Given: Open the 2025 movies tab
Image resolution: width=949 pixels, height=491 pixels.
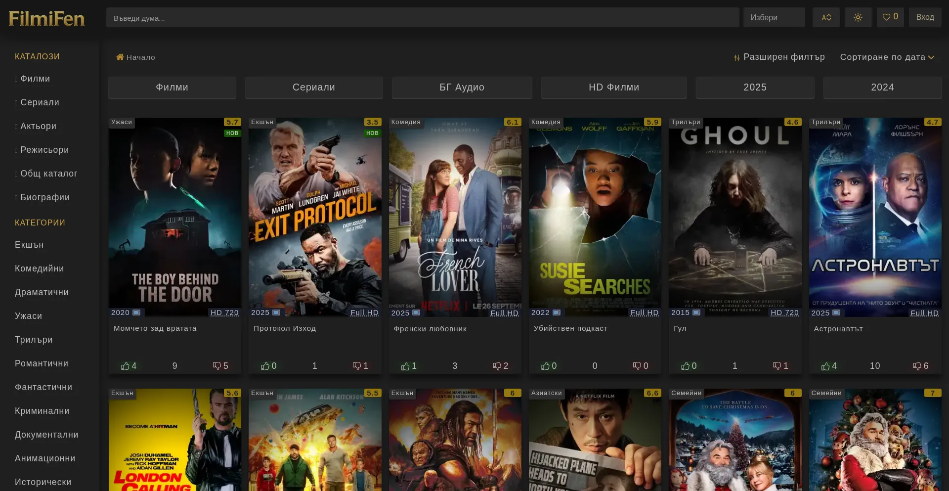Looking at the screenshot, I should 755,88.
